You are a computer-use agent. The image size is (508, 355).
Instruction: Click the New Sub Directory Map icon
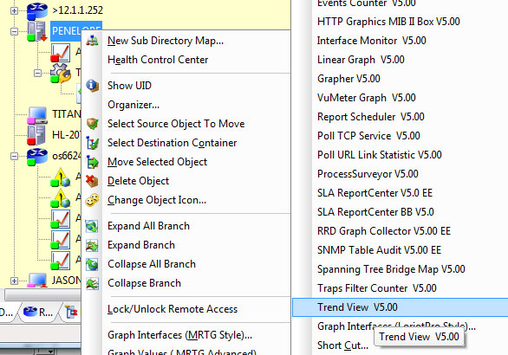coord(93,41)
